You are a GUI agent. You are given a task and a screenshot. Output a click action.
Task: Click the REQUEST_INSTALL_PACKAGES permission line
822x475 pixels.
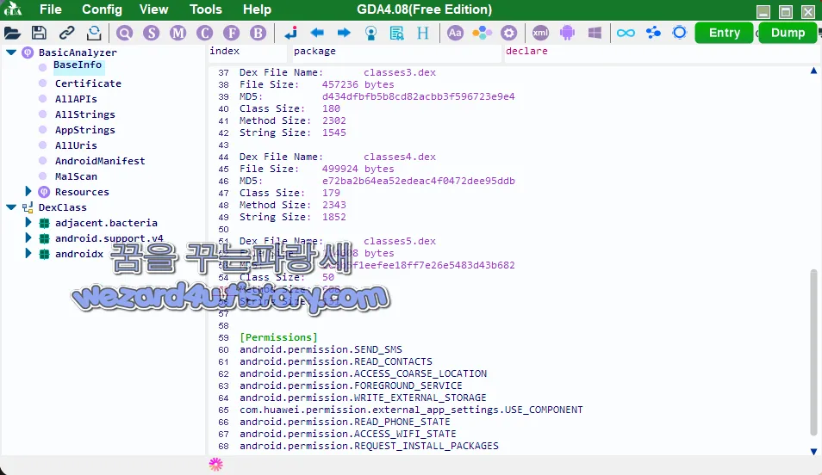click(x=369, y=446)
